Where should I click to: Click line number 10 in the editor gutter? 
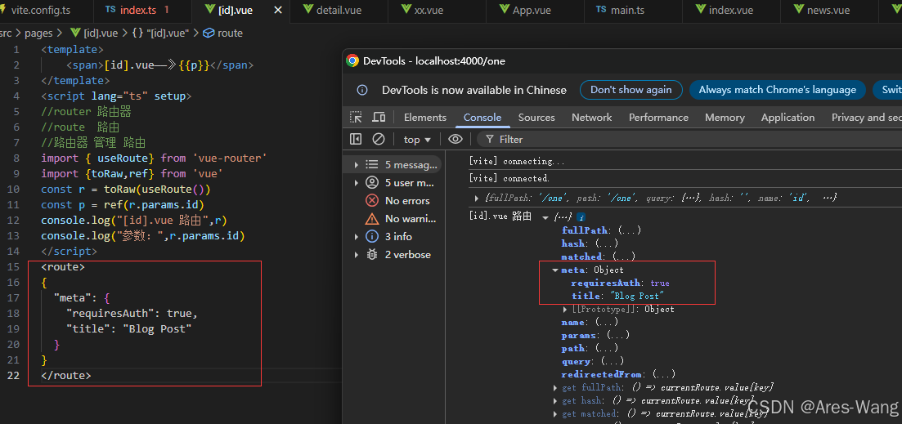coord(14,189)
